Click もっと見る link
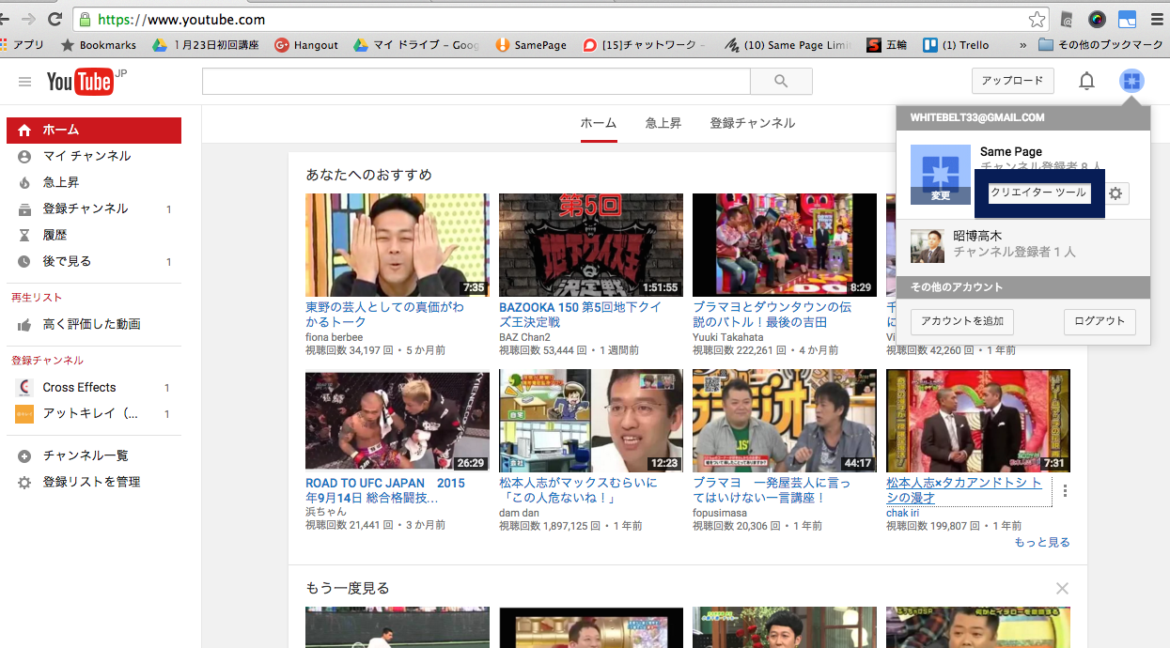Image resolution: width=1170 pixels, height=648 pixels. point(1042,542)
